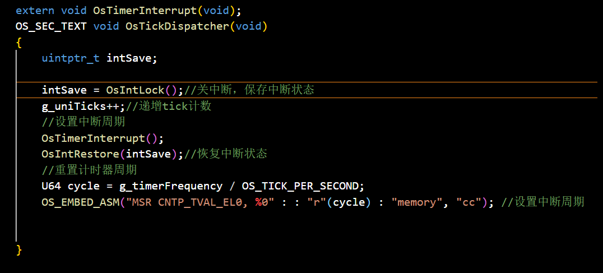Viewport: 603px width, 273px height.
Task: Click the intSave variable declaration
Action: (x=129, y=58)
